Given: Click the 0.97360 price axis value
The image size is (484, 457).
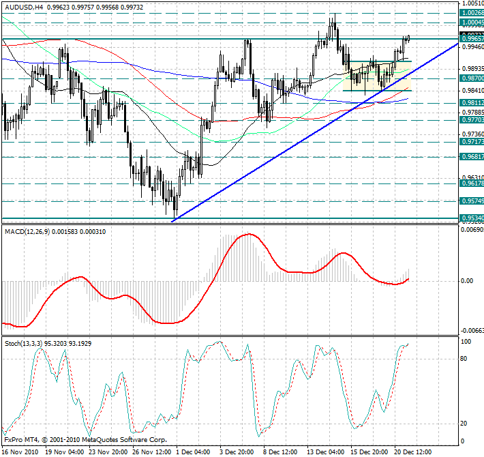Looking at the screenshot, I should 472,134.
